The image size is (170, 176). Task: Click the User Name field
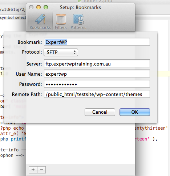(x=97, y=74)
